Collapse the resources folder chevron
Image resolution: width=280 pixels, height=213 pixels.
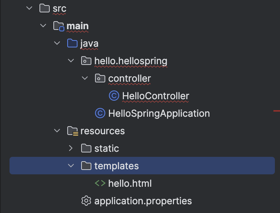(x=57, y=131)
